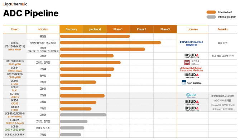Click the LCB36 CD20 X CD22-pPBD project label
Screen dimensions: 240x140
click(x=15, y=128)
